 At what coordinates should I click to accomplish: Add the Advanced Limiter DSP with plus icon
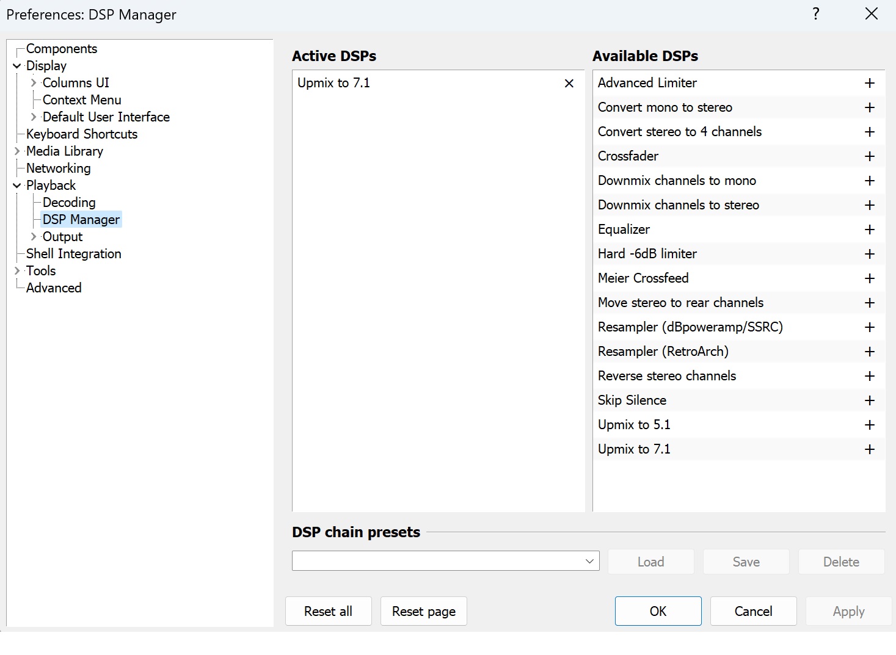pos(870,83)
